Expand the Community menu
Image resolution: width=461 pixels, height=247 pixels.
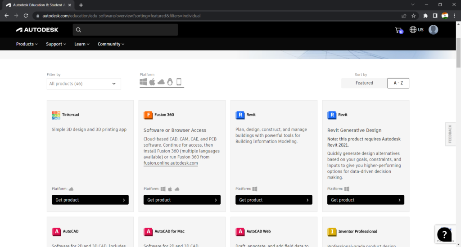tap(111, 44)
